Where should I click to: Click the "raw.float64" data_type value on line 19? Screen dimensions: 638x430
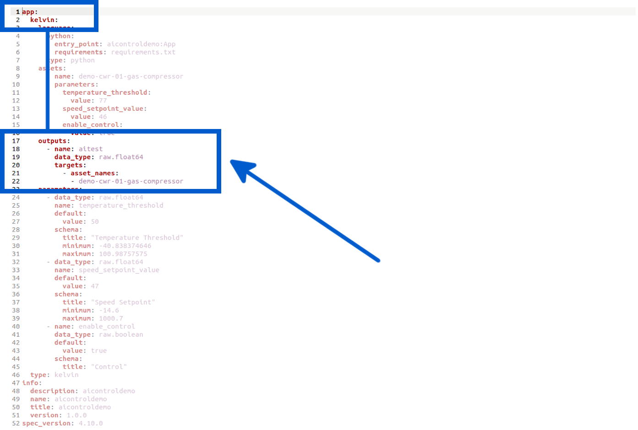tap(120, 157)
